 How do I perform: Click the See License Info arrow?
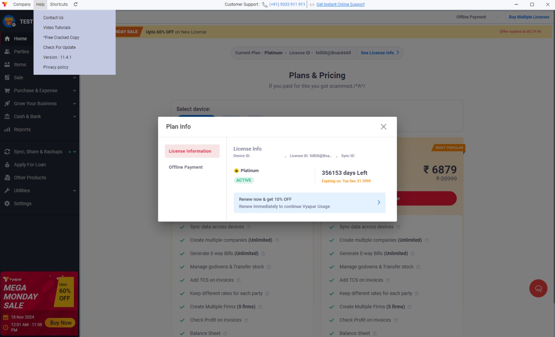coord(398,53)
